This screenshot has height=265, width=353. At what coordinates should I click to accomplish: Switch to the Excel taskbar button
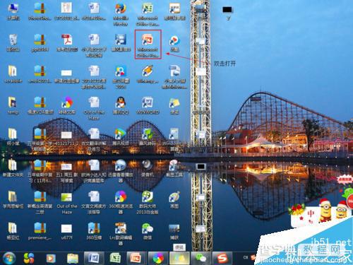point(115,258)
